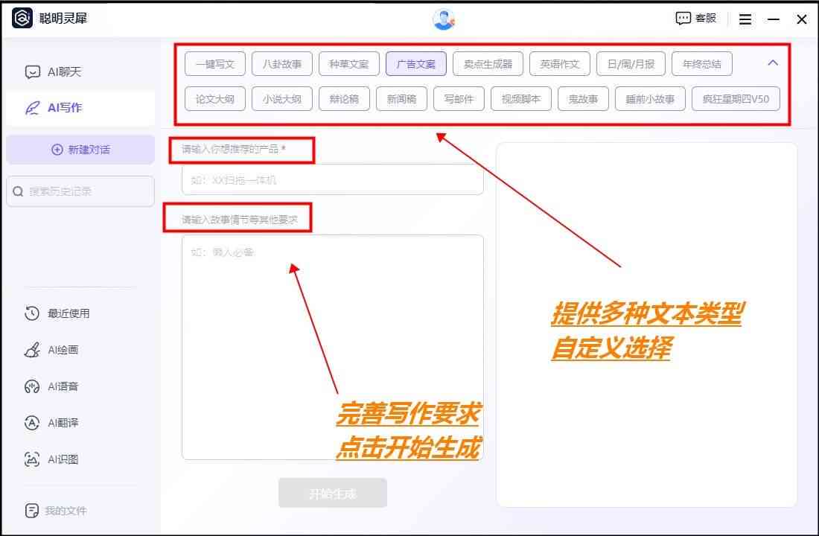The width and height of the screenshot is (819, 536).
Task: Select 八卦故事 text type
Action: (x=282, y=64)
